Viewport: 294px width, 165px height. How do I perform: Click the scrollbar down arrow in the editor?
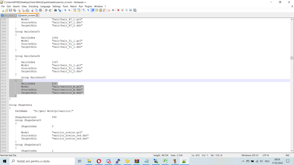(292, 151)
